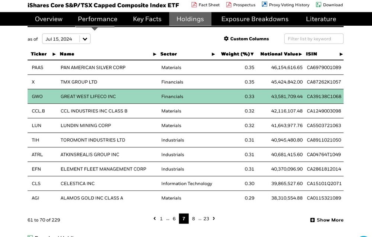Click the Download spreadsheet icon
This screenshot has height=237, width=372.
click(318, 5)
